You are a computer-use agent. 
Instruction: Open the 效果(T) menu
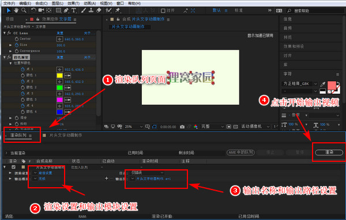(x=73, y=3)
